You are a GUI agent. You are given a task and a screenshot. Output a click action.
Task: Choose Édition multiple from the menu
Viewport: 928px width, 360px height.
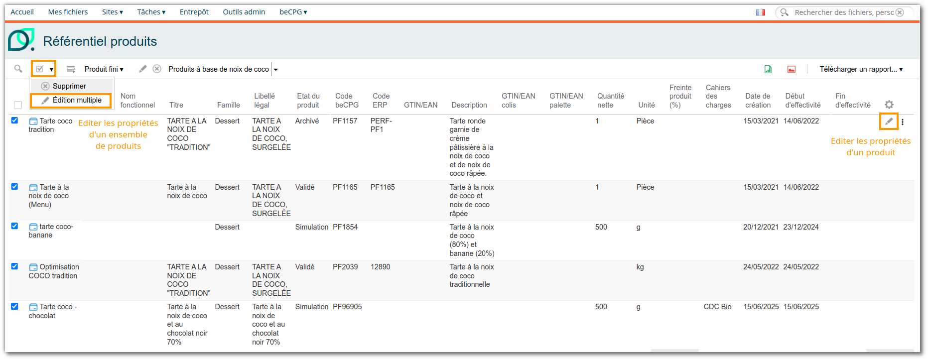coord(77,100)
